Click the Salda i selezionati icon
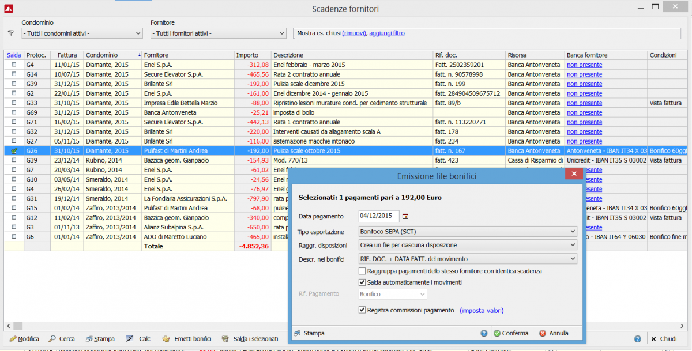Screen dimensions: 692x351 tap(226, 339)
